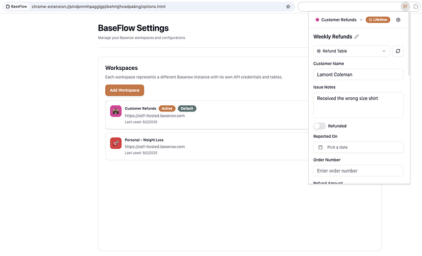Click the Lifetime badge

(377, 20)
